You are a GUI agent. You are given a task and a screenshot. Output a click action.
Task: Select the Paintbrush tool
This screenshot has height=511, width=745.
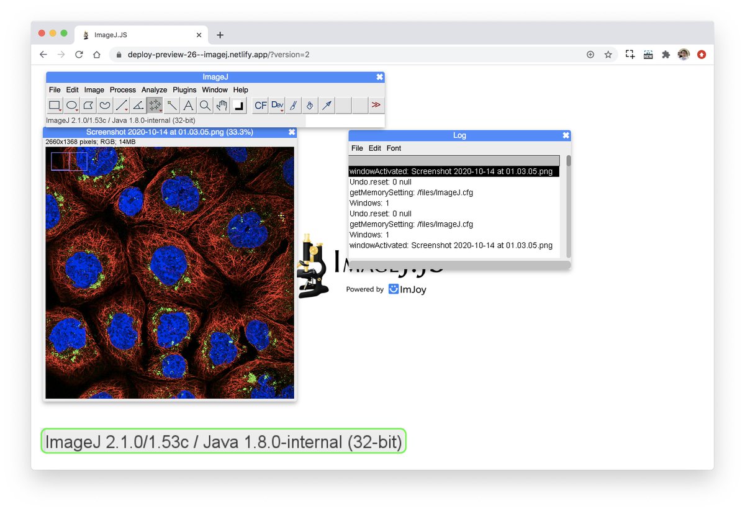pos(294,106)
